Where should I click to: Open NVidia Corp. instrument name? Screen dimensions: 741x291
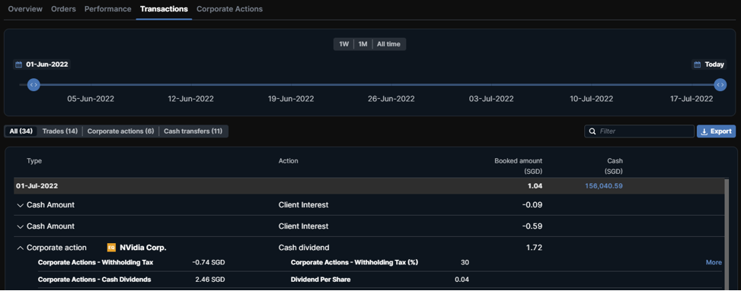(x=143, y=248)
